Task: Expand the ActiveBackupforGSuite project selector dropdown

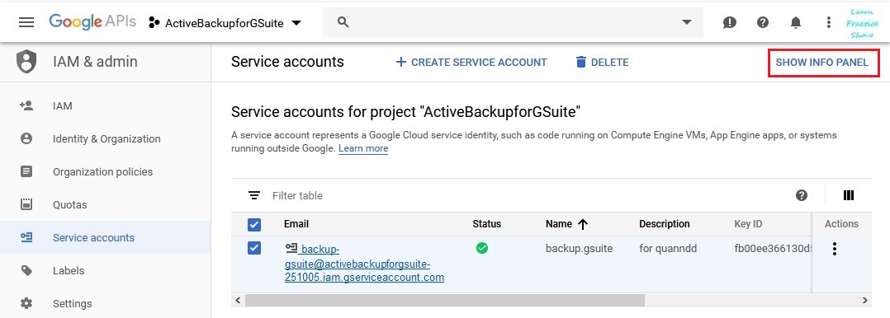Action: [225, 23]
